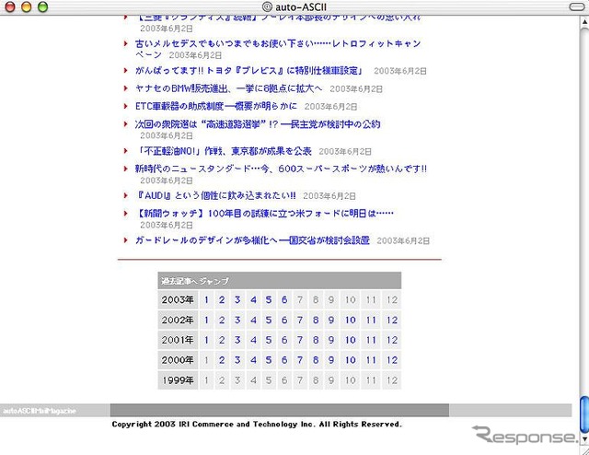Screen dimensions: 589x455
Task: Jump to 2002 month 4 archive
Action: 253,320
